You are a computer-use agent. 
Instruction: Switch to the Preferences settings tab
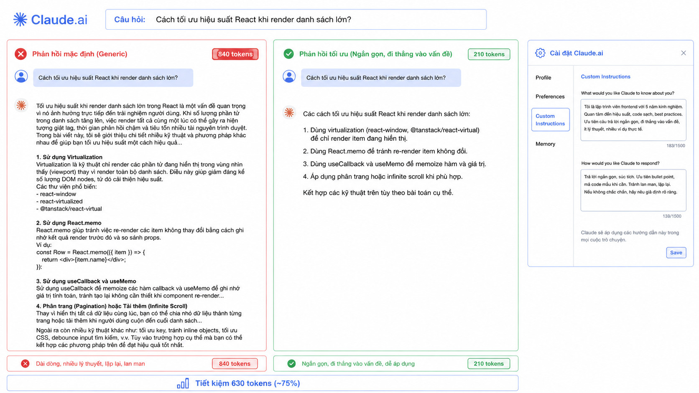pos(550,96)
